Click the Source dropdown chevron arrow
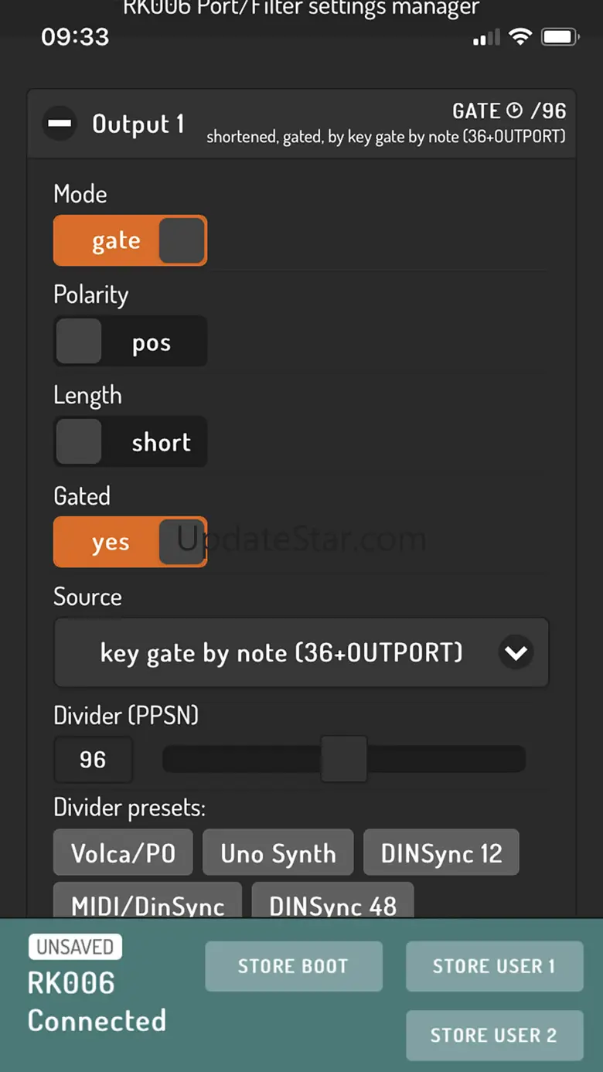The image size is (603, 1072). 516,653
